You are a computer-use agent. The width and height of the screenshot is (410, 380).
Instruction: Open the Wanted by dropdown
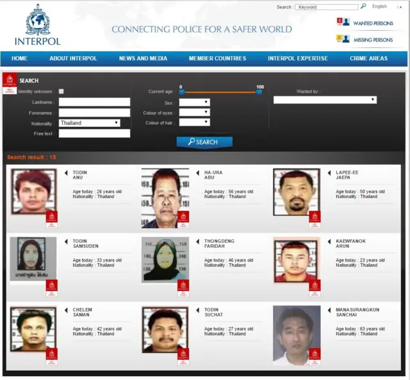click(325, 100)
